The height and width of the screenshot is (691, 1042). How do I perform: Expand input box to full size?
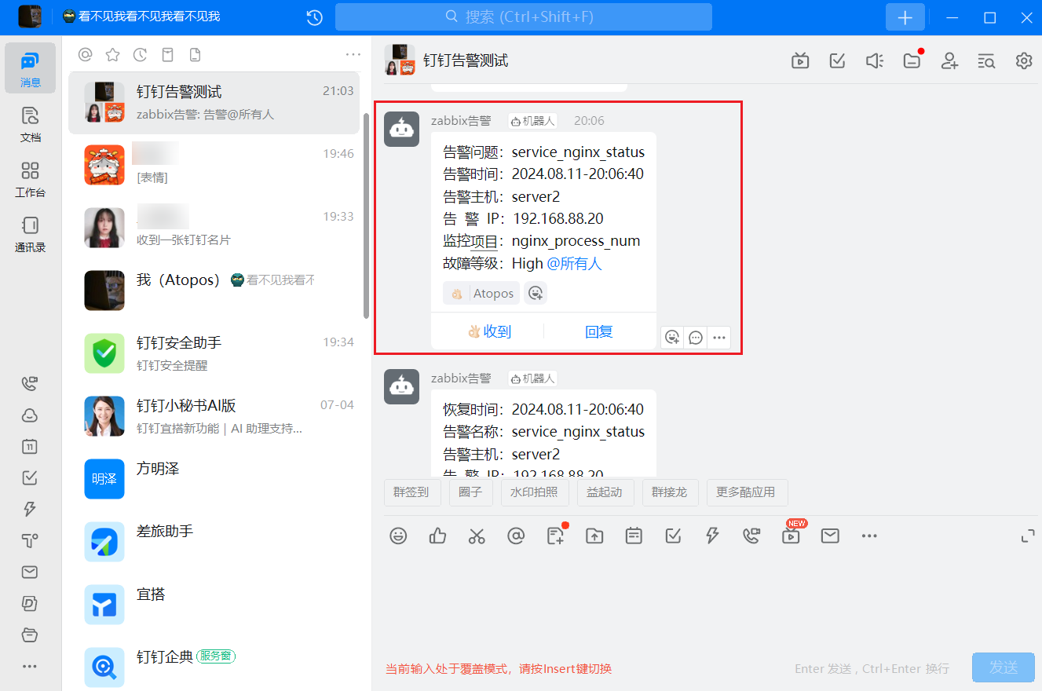point(1027,536)
